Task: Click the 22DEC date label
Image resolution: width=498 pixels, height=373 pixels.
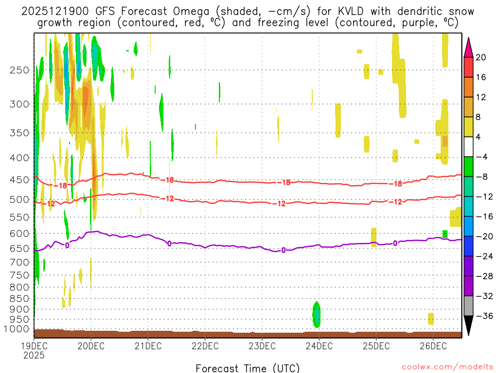Action: click(x=205, y=346)
